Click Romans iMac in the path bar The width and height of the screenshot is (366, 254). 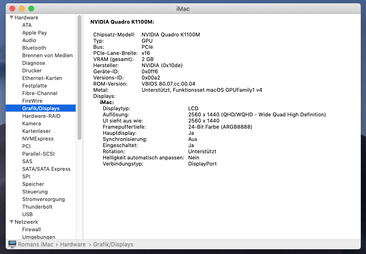36,245
